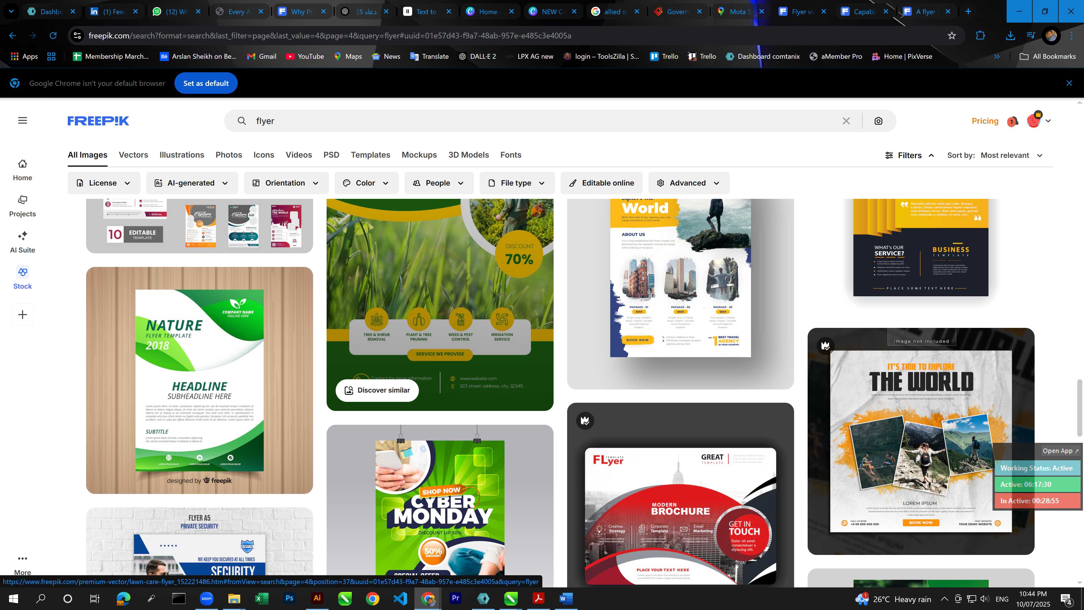Viewport: 1084px width, 610px height.
Task: Open the Nature flyer template thumbnail
Action: coord(200,380)
